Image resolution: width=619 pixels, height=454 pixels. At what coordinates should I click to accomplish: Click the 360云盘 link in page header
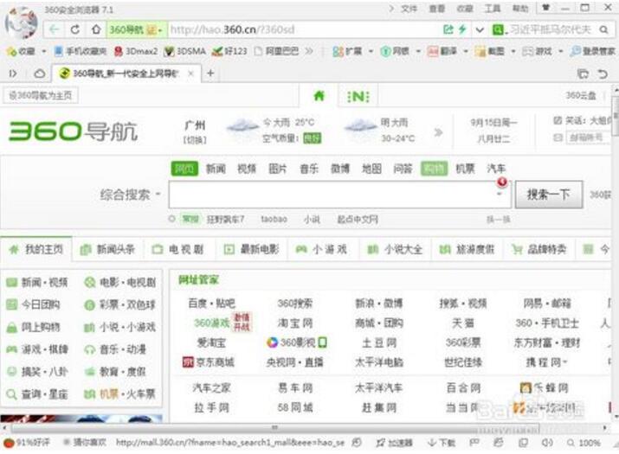click(x=581, y=95)
